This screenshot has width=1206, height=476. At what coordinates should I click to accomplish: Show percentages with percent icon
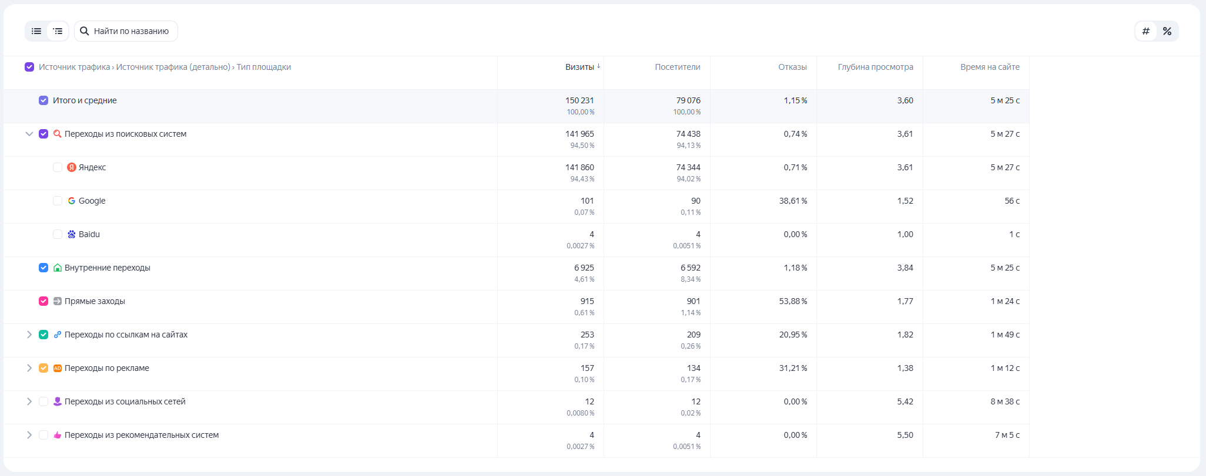tap(1167, 31)
